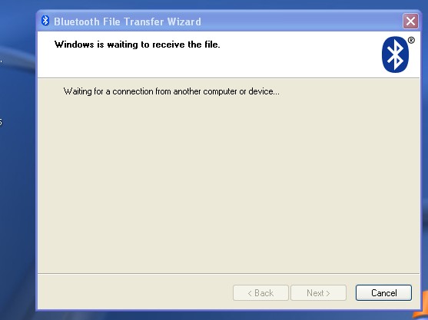Click the footer area left of Back
The height and width of the screenshot is (320, 428).
coord(135,292)
